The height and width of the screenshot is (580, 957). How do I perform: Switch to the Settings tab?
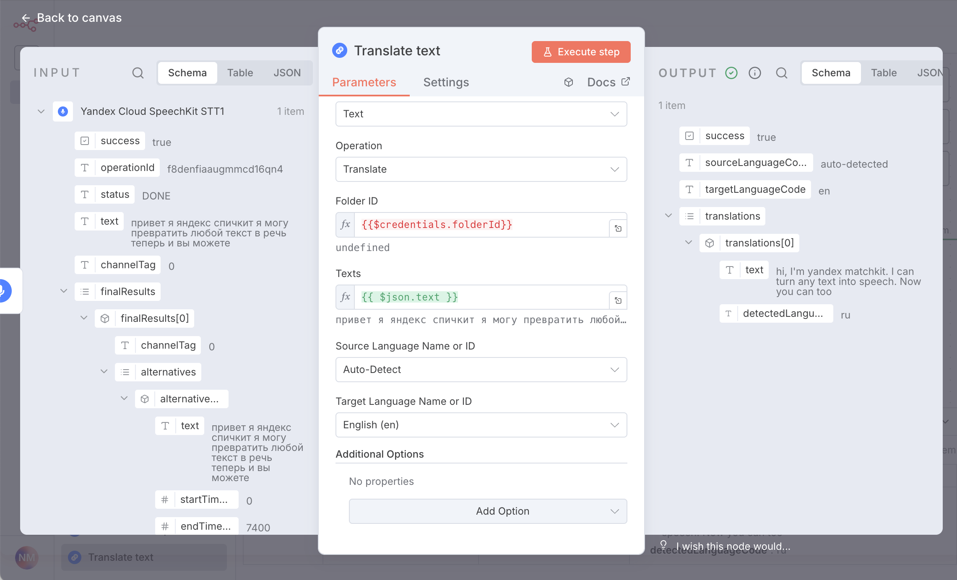pyautogui.click(x=446, y=82)
